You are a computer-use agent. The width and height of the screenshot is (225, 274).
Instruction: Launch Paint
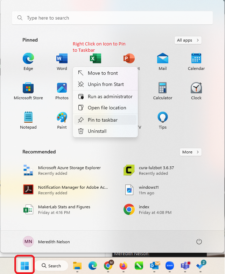click(62, 120)
